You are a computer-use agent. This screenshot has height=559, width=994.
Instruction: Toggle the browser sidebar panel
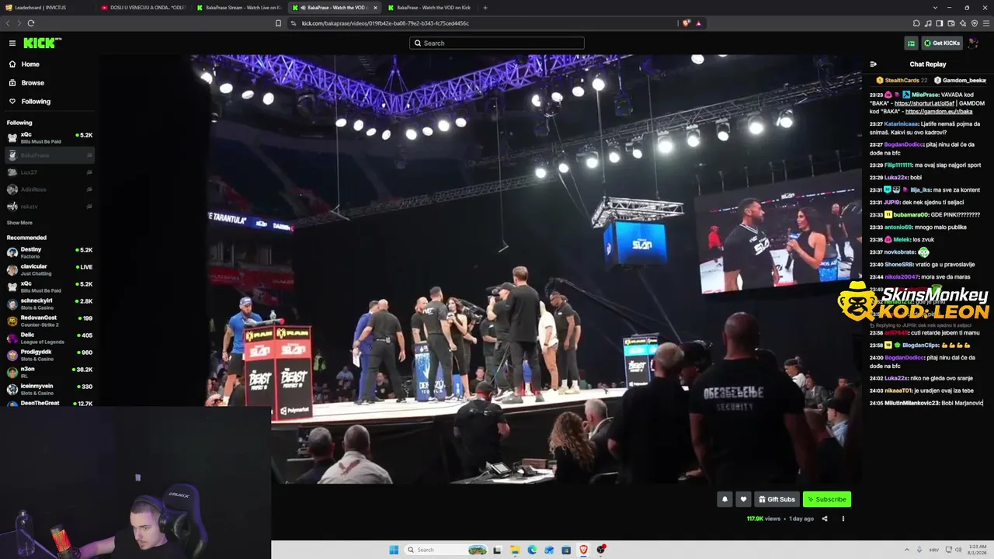[940, 23]
